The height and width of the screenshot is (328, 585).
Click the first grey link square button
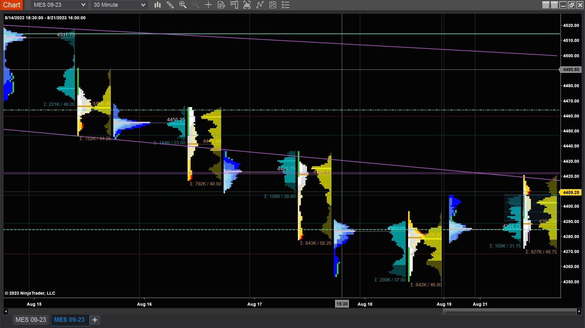[x=546, y=5]
